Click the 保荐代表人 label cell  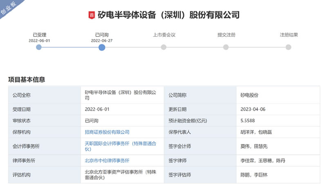click(x=200, y=132)
